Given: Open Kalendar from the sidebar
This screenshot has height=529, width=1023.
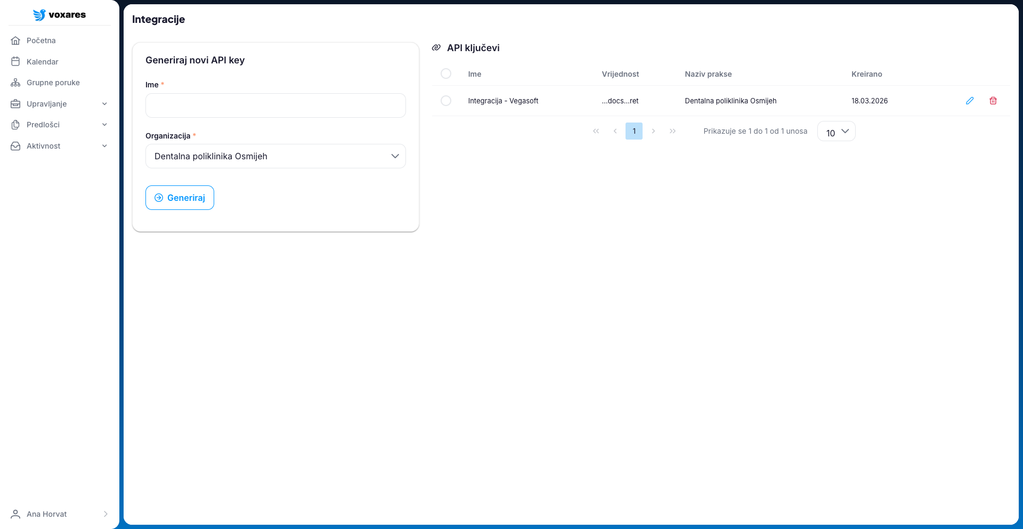Looking at the screenshot, I should tap(42, 62).
